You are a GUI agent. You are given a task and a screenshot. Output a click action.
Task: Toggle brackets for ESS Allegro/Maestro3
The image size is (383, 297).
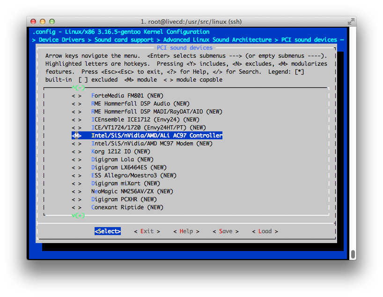[x=76, y=175]
